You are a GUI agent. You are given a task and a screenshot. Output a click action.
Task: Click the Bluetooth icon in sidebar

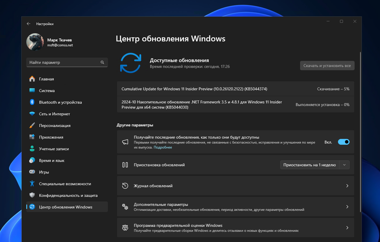click(x=32, y=102)
